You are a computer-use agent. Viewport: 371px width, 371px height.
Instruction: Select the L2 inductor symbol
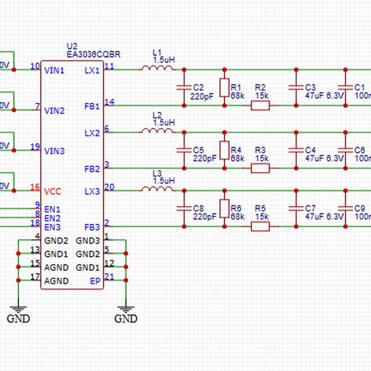(157, 131)
